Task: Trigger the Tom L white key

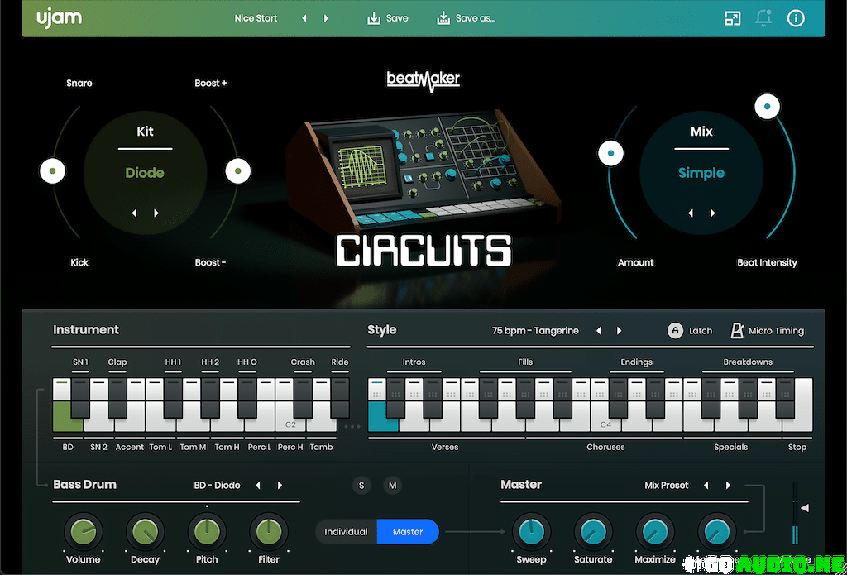Action: click(x=161, y=424)
